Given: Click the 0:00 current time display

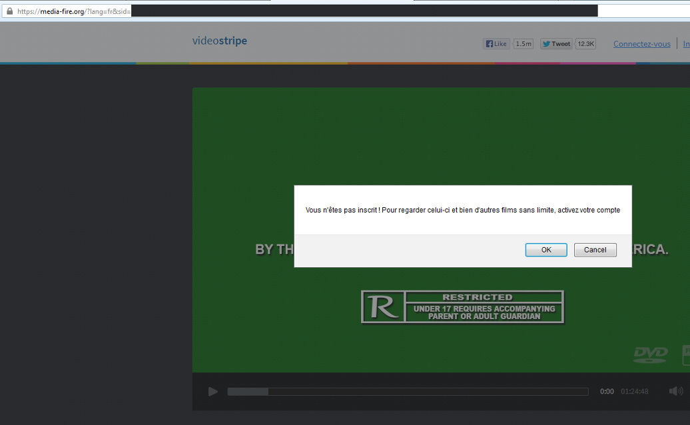Looking at the screenshot, I should (x=607, y=392).
